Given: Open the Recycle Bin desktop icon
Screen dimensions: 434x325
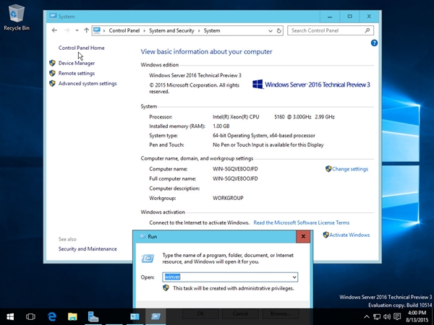Looking at the screenshot, I should [x=17, y=17].
